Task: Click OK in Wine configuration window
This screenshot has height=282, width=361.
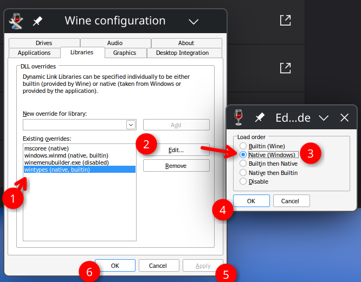Action: click(115, 266)
